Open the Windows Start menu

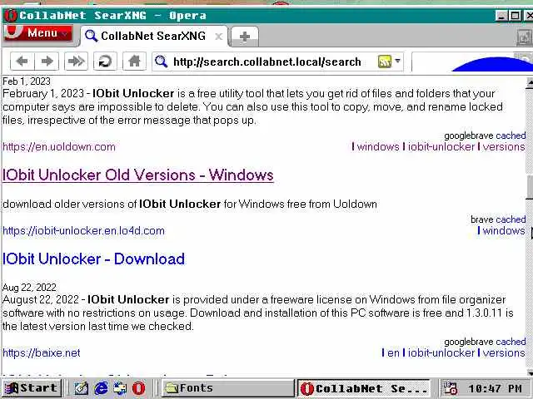pyautogui.click(x=32, y=388)
